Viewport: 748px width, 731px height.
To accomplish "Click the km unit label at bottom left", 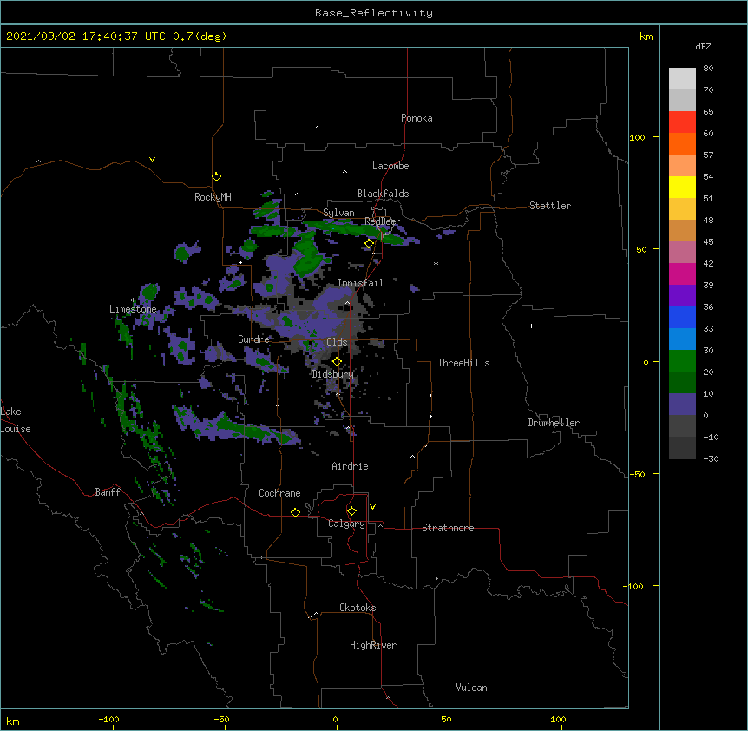I will (13, 721).
